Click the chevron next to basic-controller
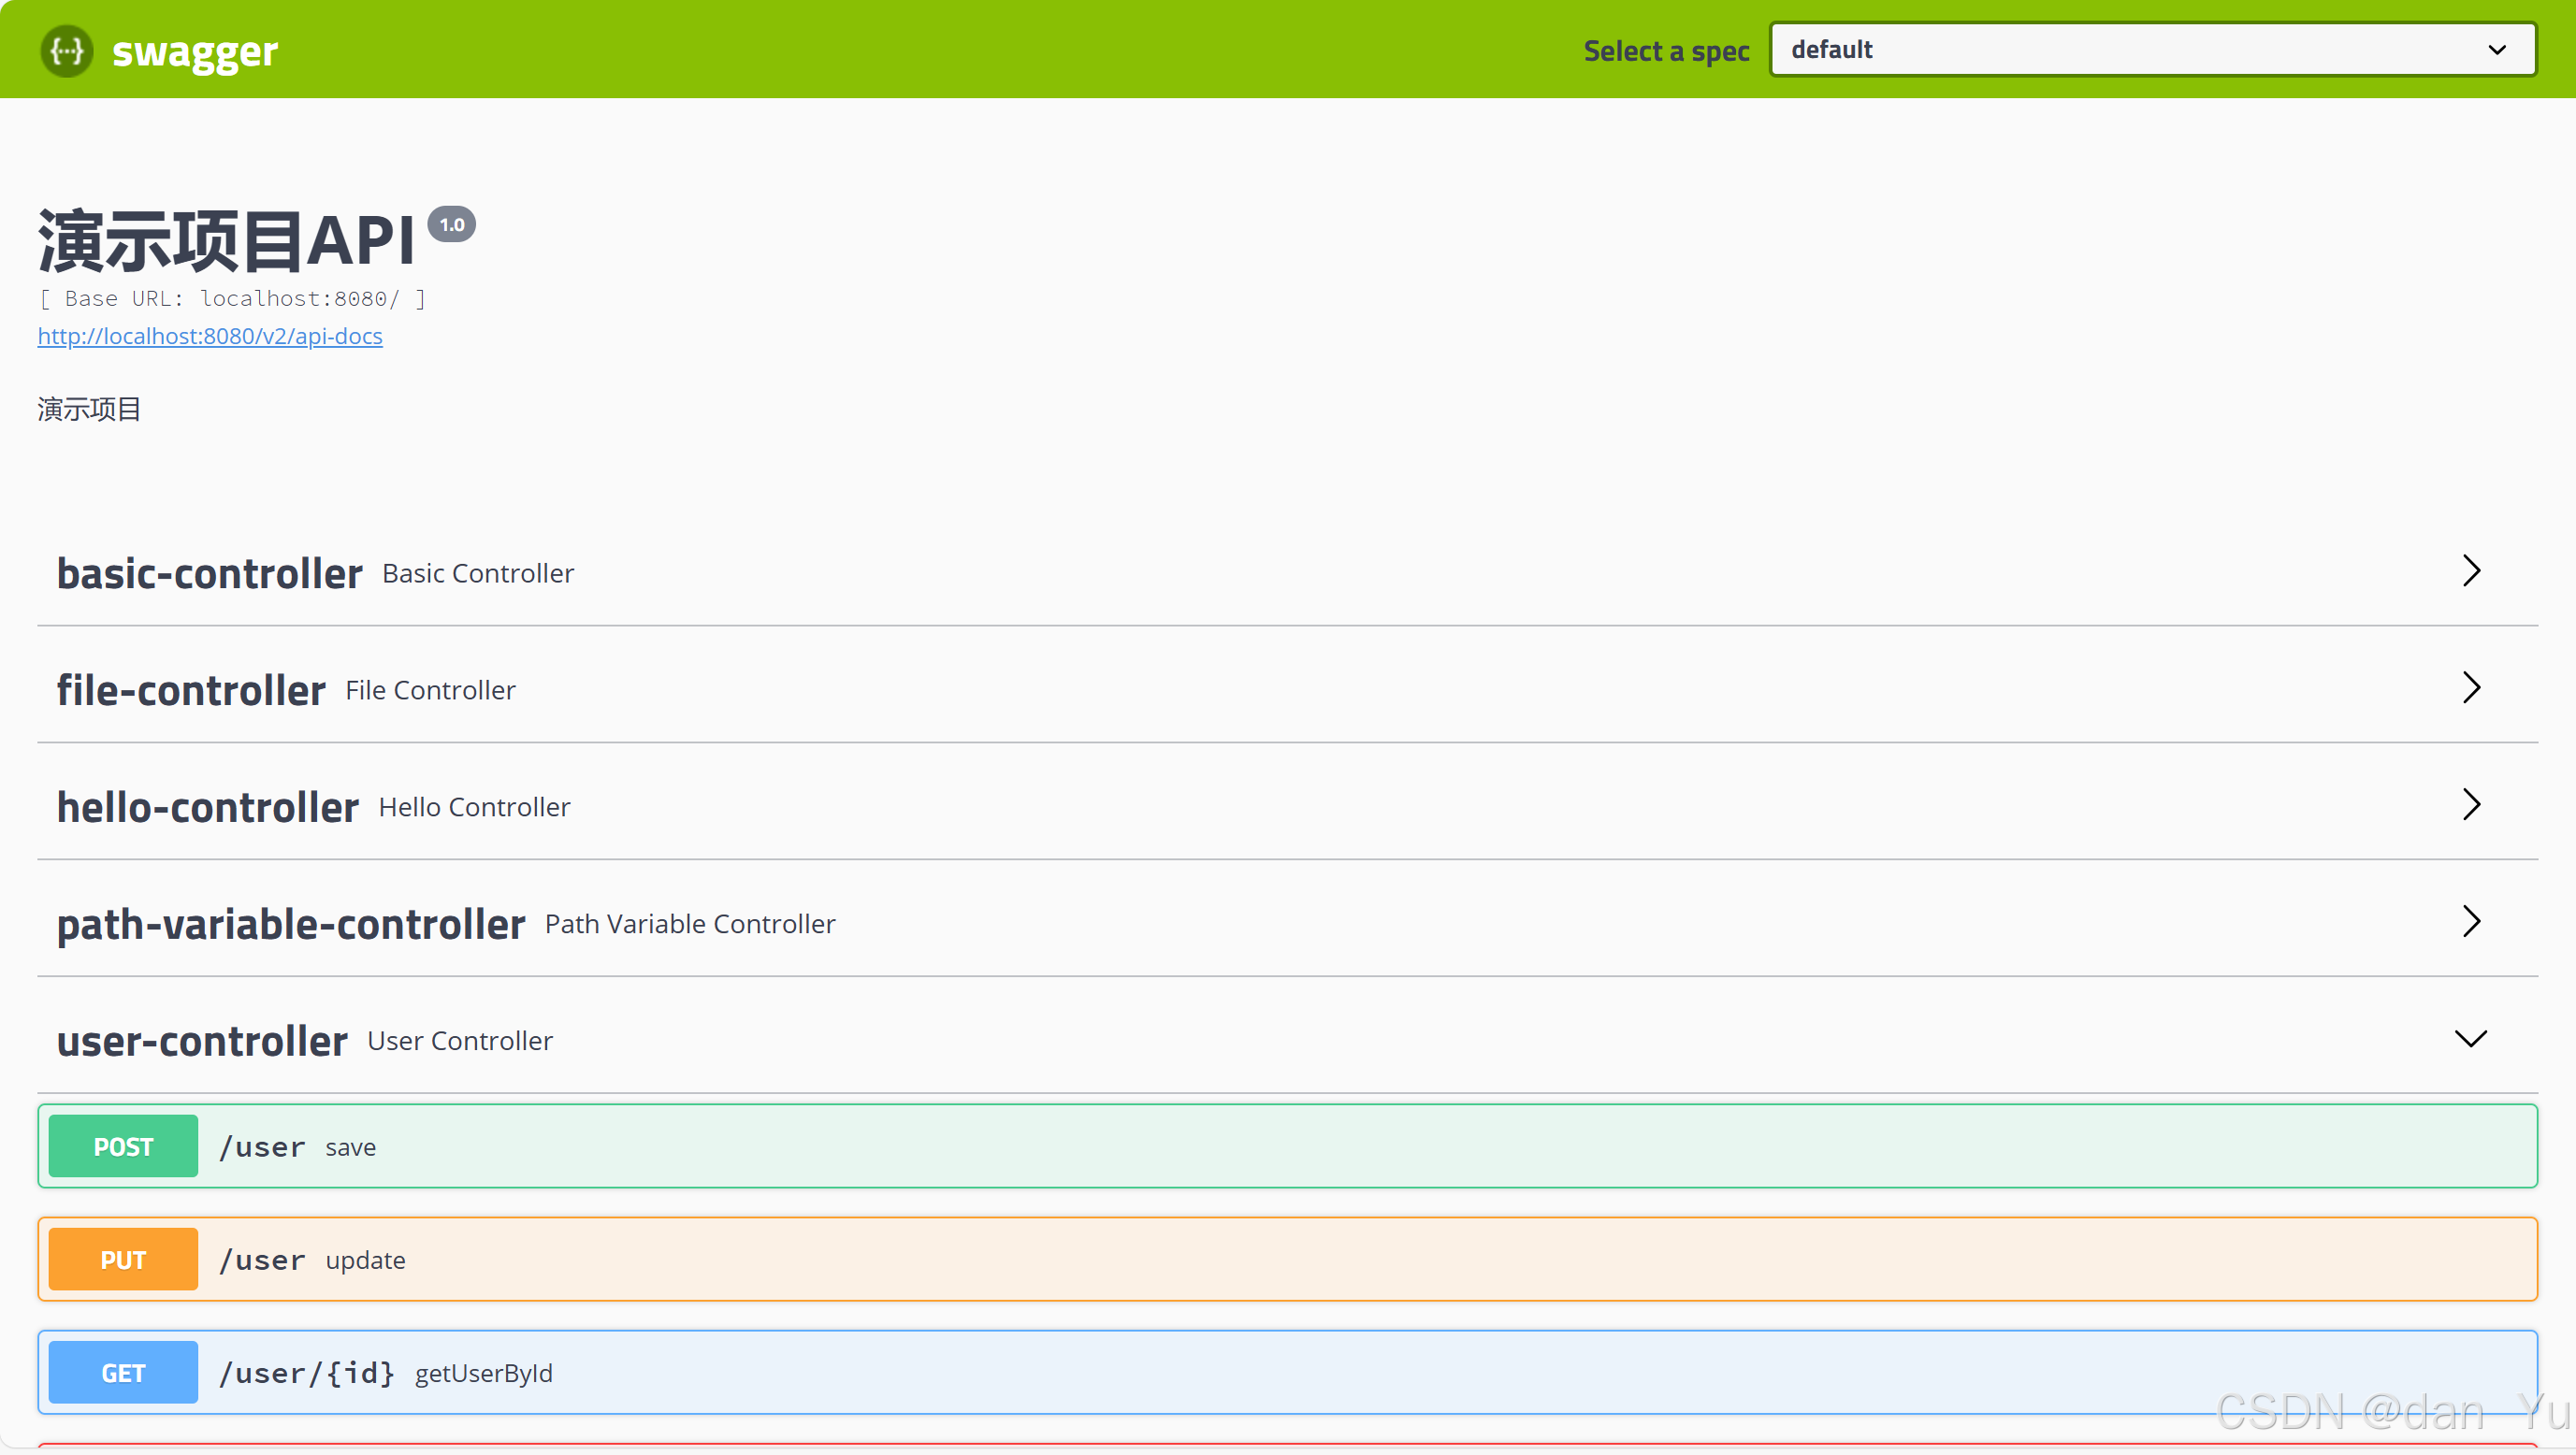2576x1455 pixels. pyautogui.click(x=2471, y=570)
